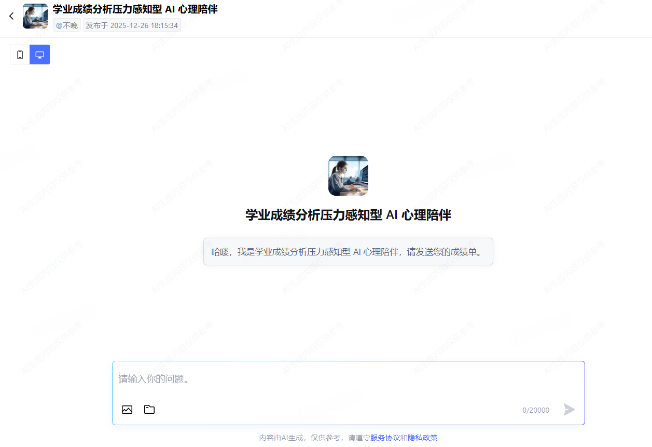Click the @不晚 author name tag
This screenshot has width=652, height=447.
(66, 24)
